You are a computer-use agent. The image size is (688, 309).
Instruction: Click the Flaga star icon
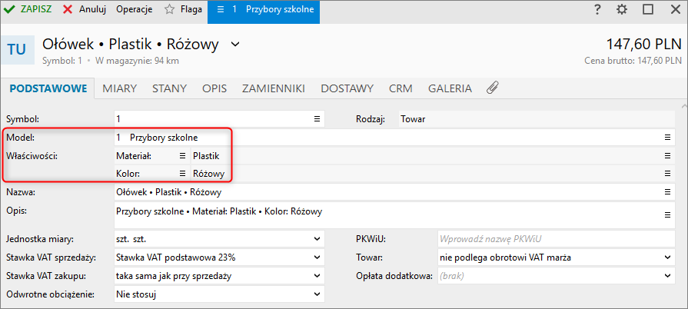pyautogui.click(x=170, y=10)
